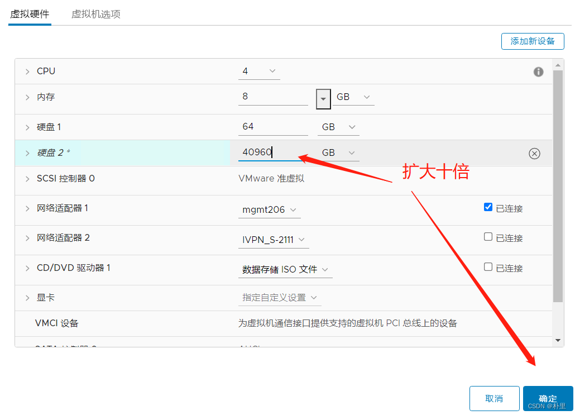
Task: Switch to the 虚拟机选项 tab
Action: pos(95,15)
